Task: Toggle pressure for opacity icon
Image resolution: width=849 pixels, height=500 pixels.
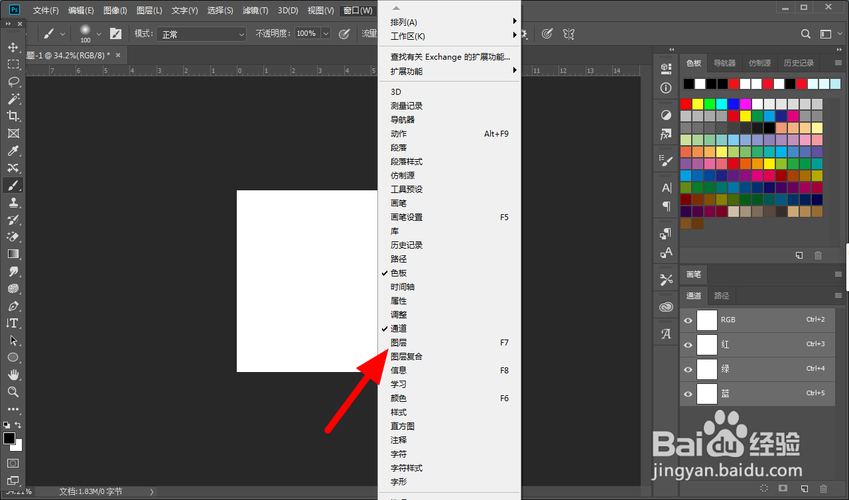Action: pos(344,33)
